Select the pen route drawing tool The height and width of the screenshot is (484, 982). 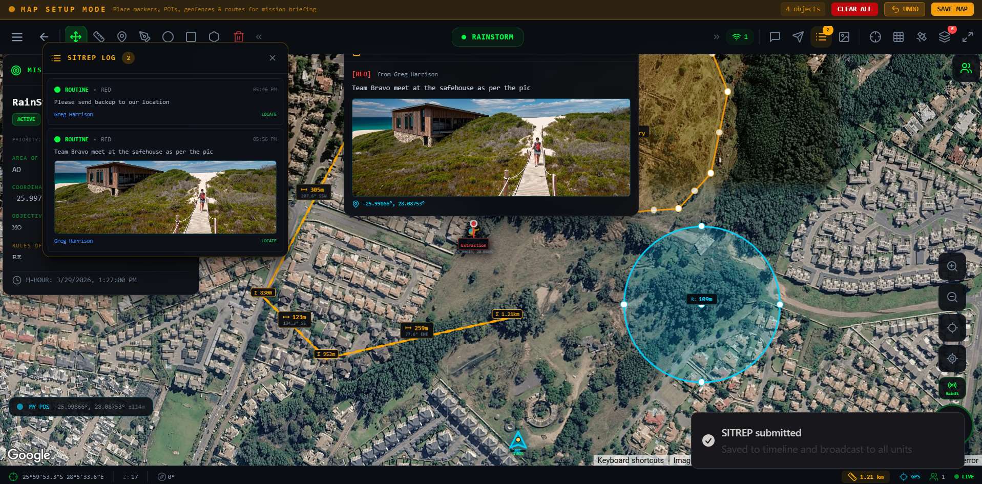[x=145, y=37]
